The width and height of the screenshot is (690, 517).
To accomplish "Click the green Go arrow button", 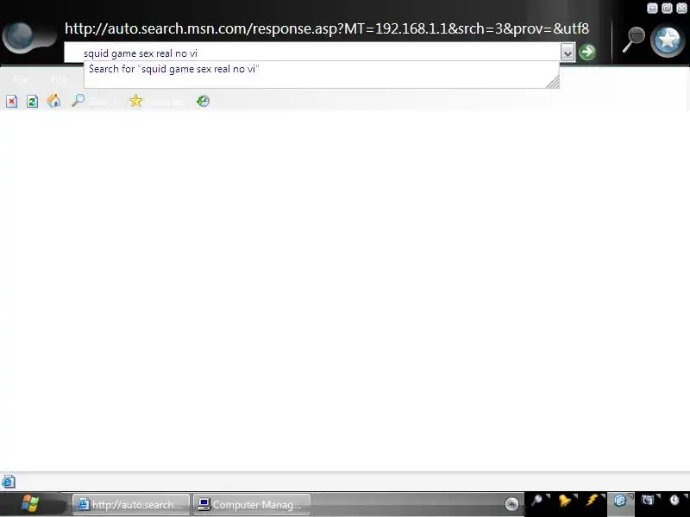I will [x=587, y=53].
